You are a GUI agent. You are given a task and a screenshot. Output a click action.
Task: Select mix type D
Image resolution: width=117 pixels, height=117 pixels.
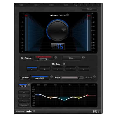(70, 69)
